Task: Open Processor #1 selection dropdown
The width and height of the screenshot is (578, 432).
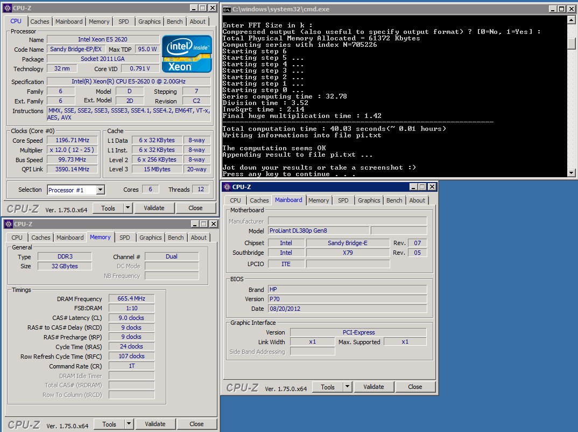Action: point(100,190)
